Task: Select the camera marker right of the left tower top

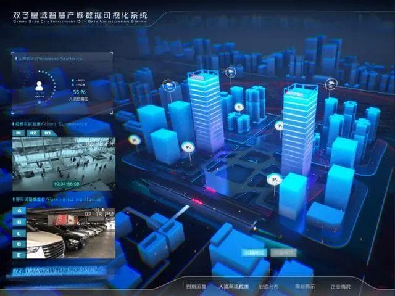Action: (230, 72)
